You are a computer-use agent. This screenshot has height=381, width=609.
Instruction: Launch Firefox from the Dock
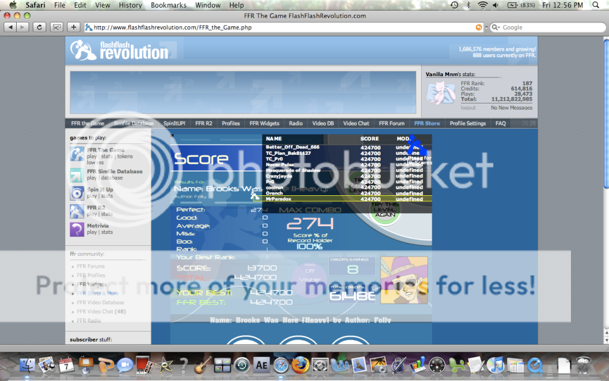300,364
